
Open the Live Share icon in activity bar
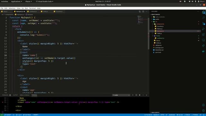[x=203, y=46]
